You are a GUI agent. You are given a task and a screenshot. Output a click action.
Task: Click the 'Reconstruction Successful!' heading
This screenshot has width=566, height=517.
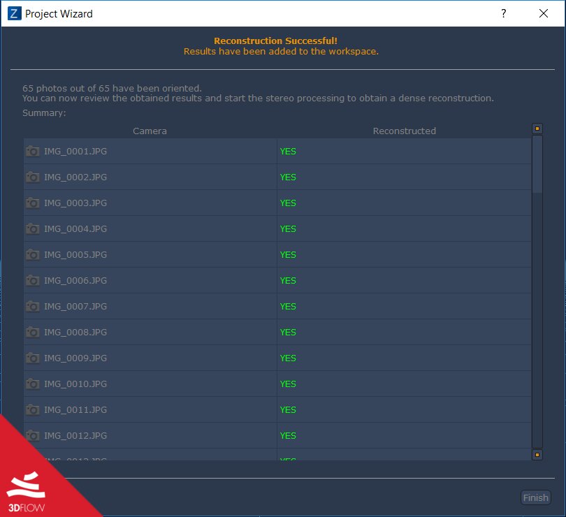pos(276,41)
